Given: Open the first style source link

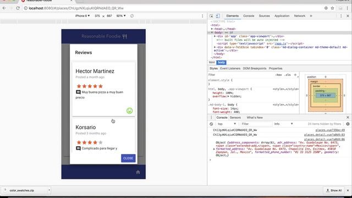Looking at the screenshot, I should click(285, 89).
